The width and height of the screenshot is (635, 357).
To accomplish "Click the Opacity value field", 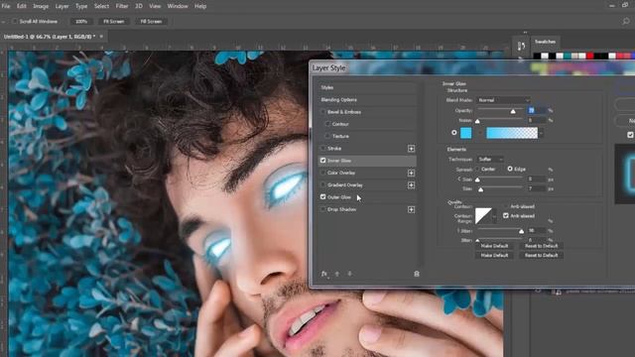I will tap(536, 110).
